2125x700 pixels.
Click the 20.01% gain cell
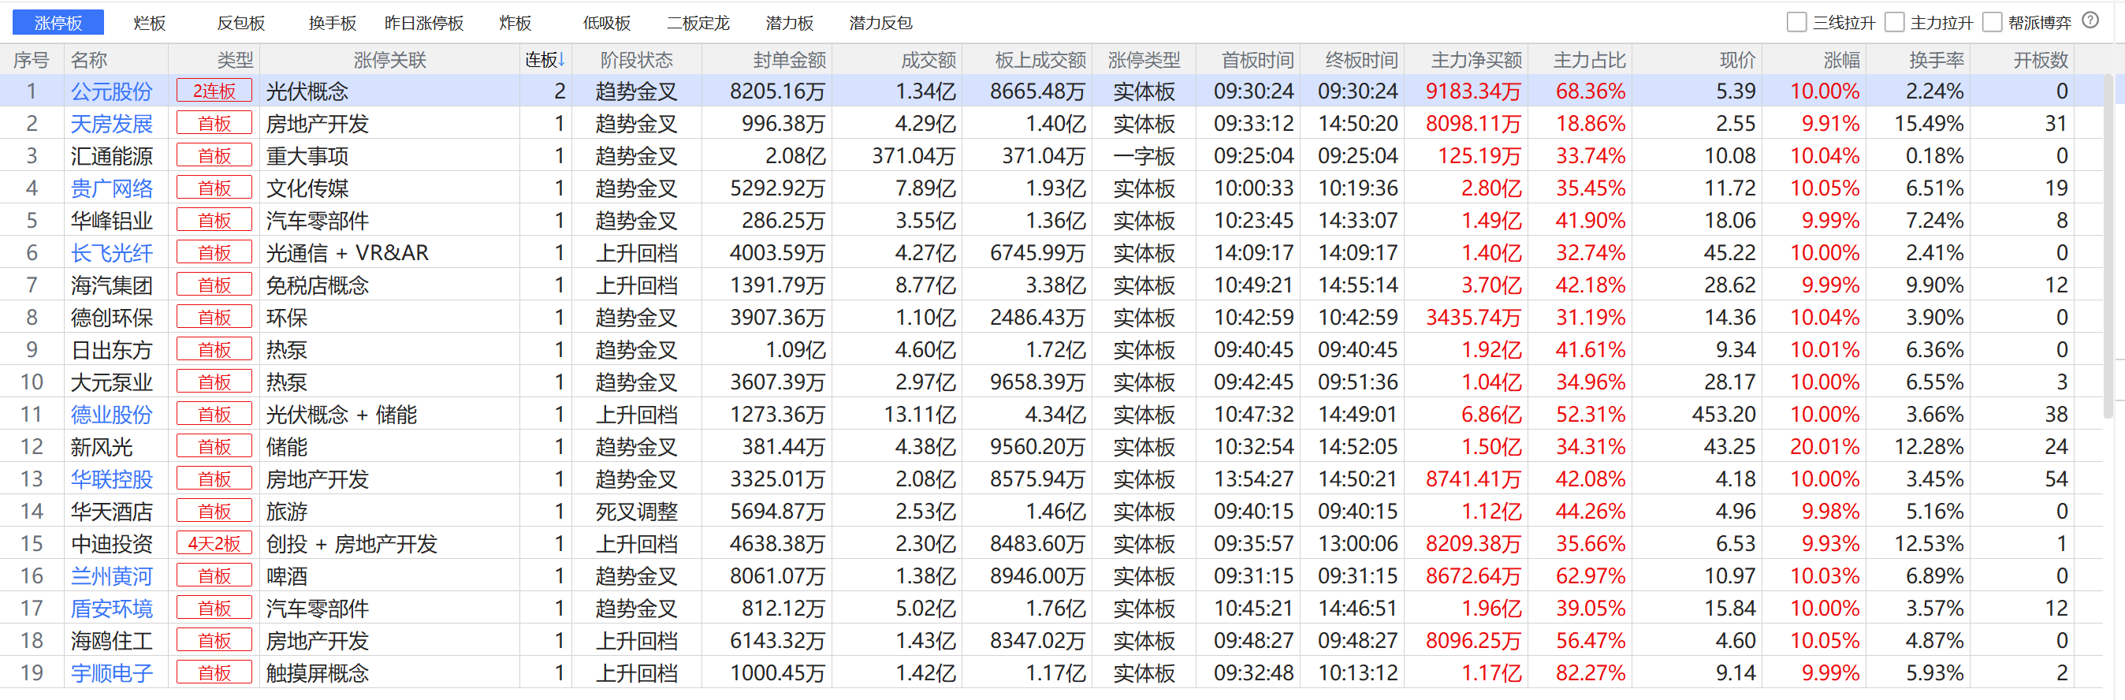(1825, 447)
